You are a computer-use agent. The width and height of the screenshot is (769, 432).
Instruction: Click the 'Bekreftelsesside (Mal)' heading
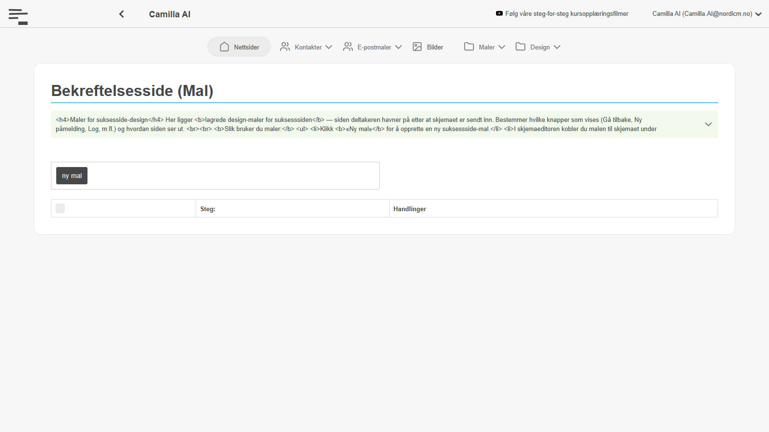[132, 91]
